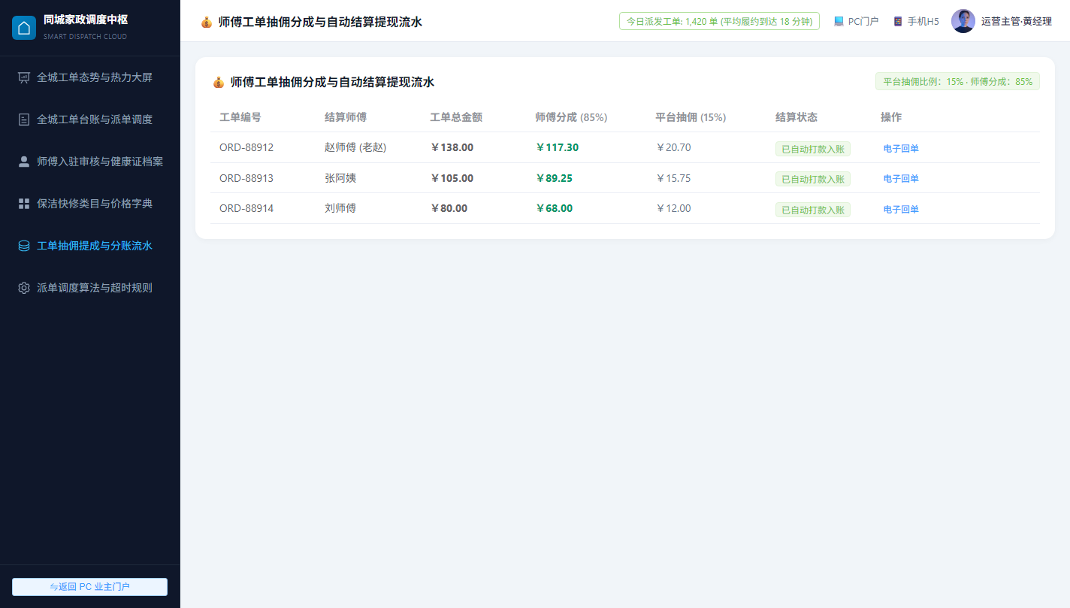Click the computer icon beside PC门户

click(839, 22)
